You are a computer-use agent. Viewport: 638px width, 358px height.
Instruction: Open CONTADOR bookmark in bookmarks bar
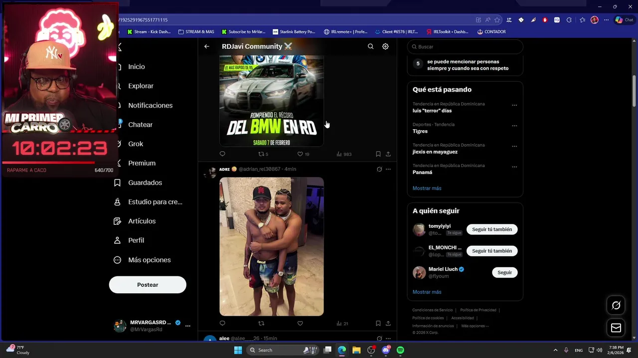pos(491,32)
